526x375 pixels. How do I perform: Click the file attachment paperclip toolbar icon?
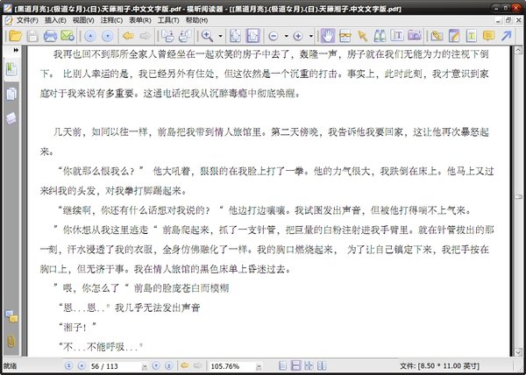[437, 36]
